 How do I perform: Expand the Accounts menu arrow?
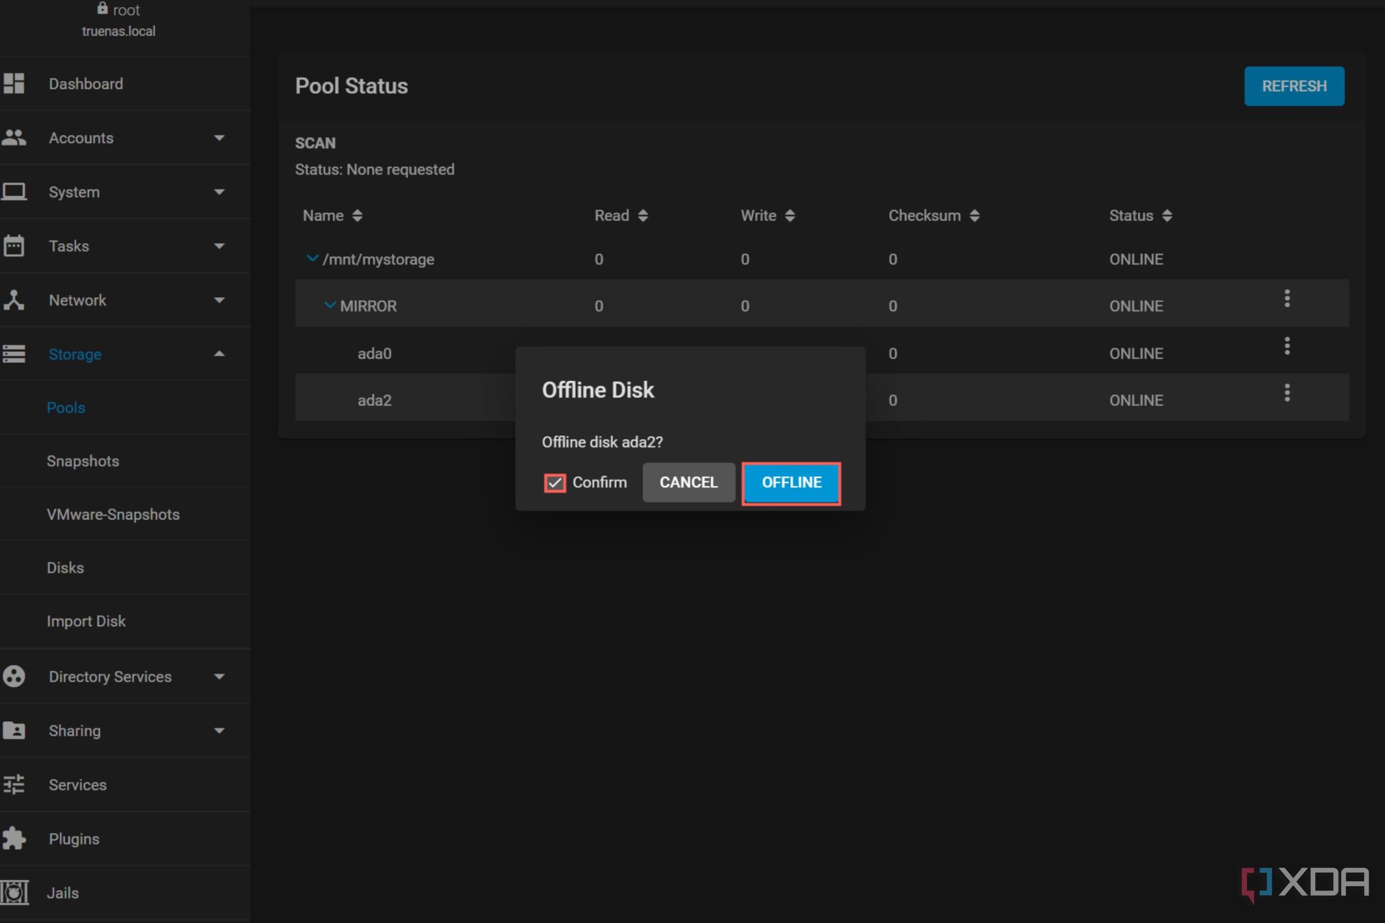pos(219,138)
